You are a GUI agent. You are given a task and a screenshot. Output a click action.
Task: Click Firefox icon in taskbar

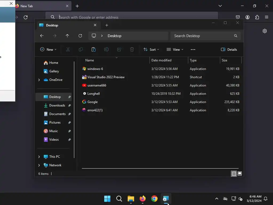pyautogui.click(x=143, y=199)
